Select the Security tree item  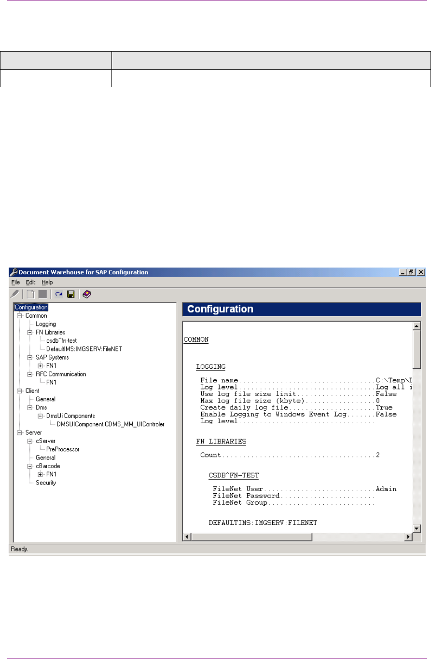pyautogui.click(x=46, y=483)
